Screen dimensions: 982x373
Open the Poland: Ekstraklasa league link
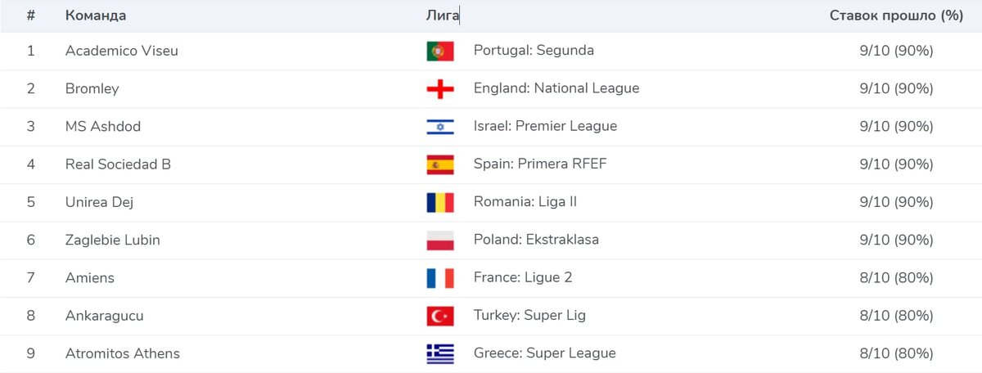click(x=536, y=240)
